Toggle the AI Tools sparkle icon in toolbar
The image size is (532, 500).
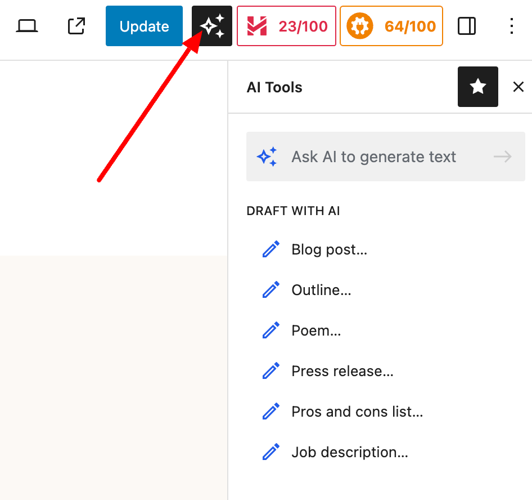pyautogui.click(x=212, y=26)
